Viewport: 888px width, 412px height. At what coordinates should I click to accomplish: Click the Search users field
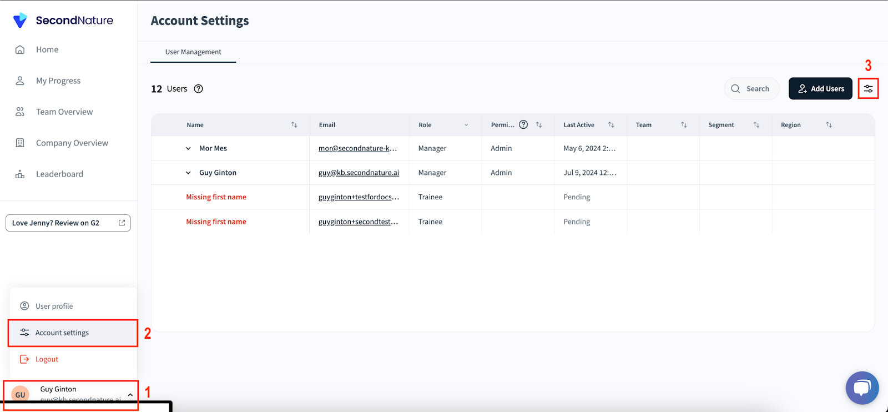pyautogui.click(x=752, y=89)
